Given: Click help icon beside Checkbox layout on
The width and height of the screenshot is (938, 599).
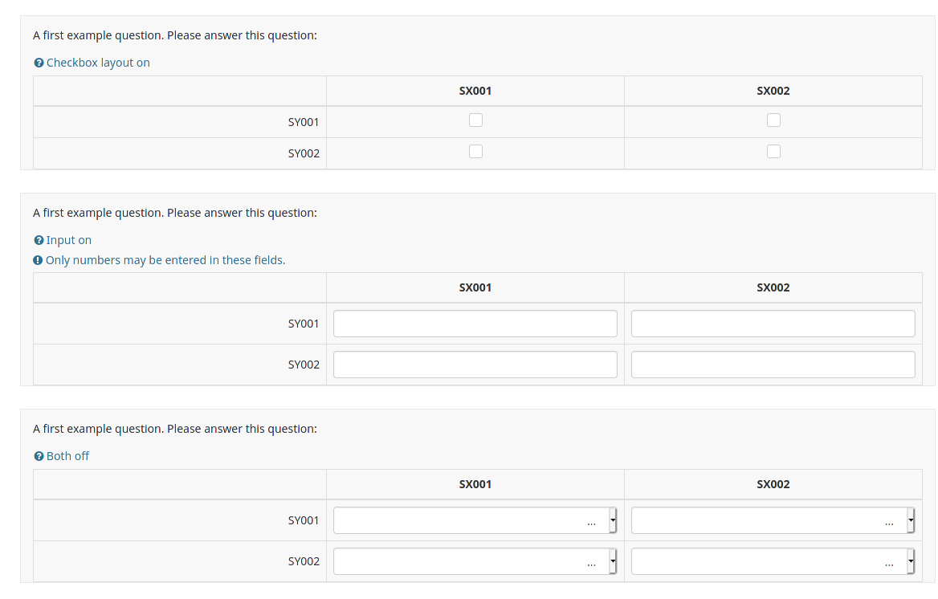Looking at the screenshot, I should coord(39,63).
